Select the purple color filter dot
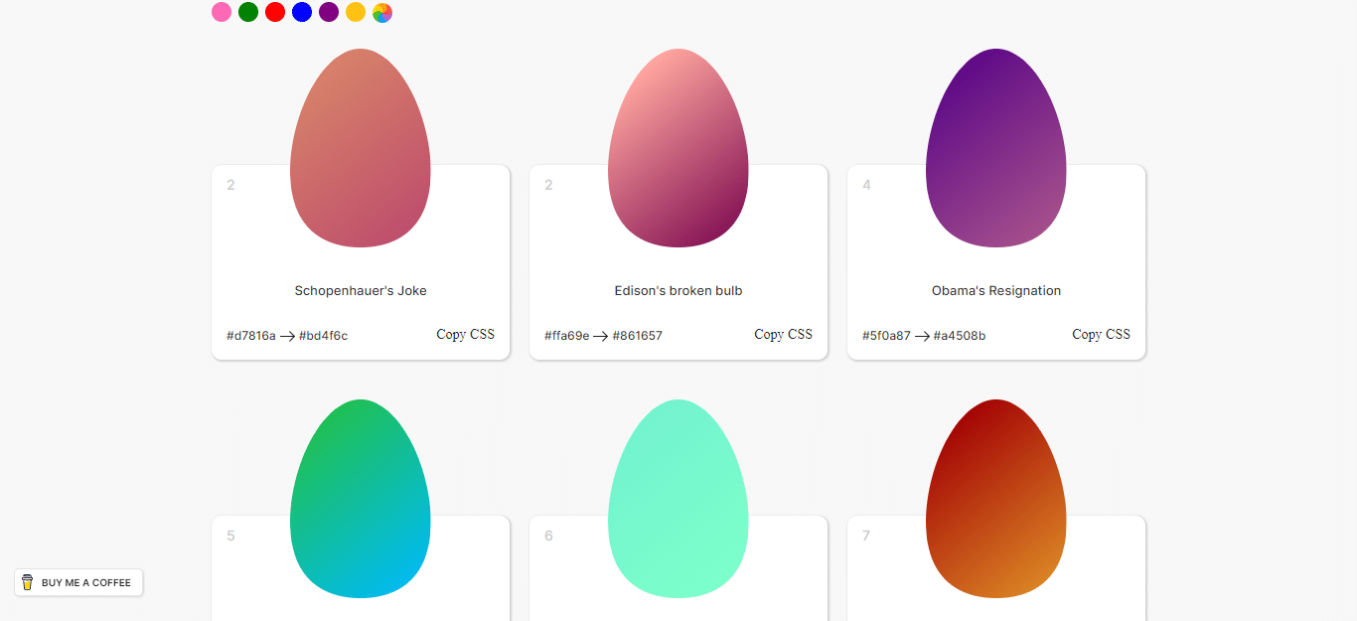Image resolution: width=1357 pixels, height=621 pixels. coord(329,12)
